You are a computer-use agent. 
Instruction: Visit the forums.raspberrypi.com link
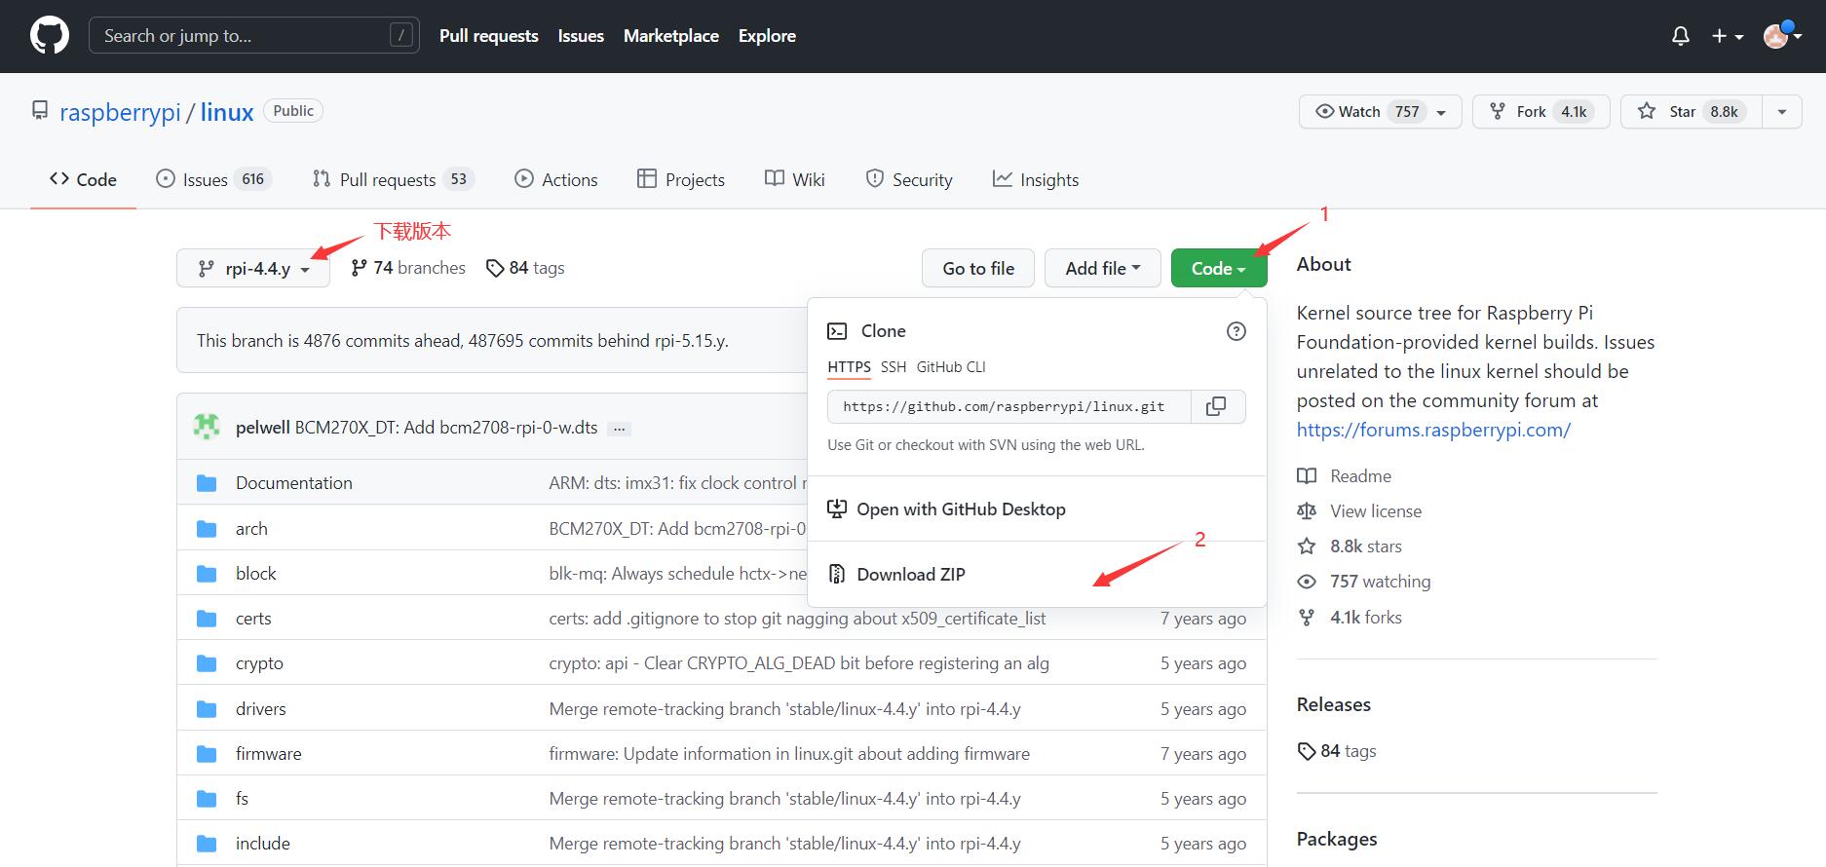1433,430
